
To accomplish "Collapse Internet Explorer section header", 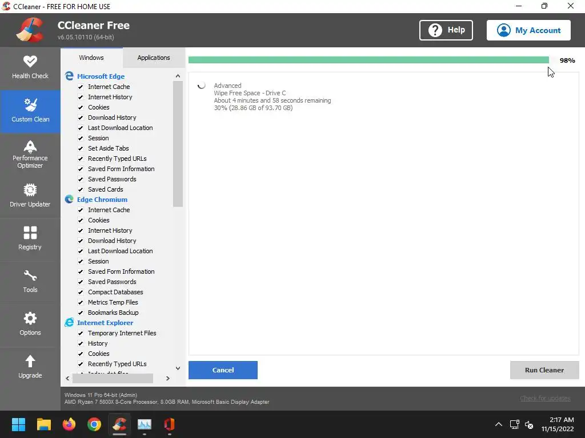I will click(x=105, y=323).
